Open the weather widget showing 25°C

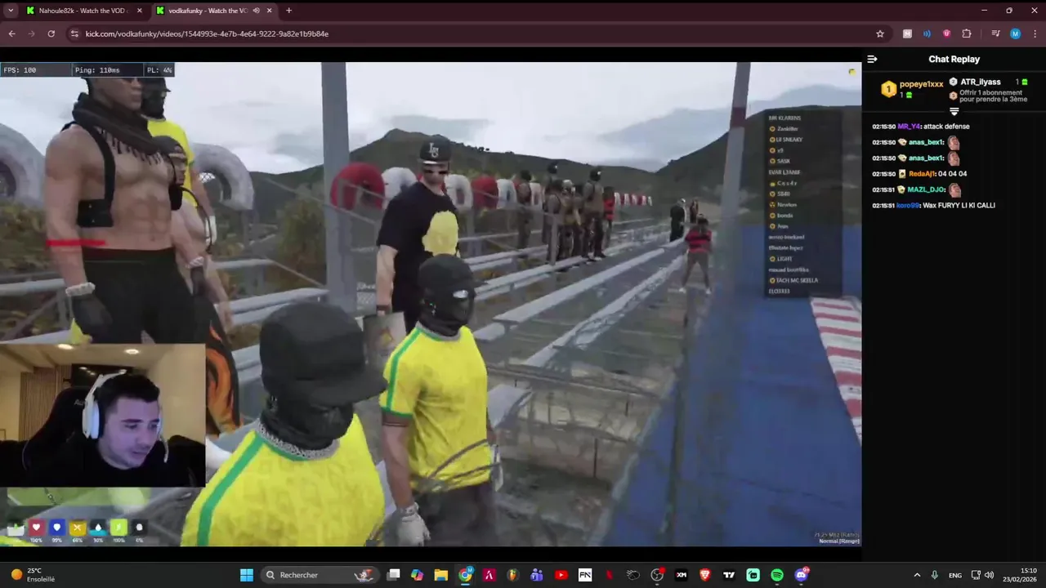(31, 575)
